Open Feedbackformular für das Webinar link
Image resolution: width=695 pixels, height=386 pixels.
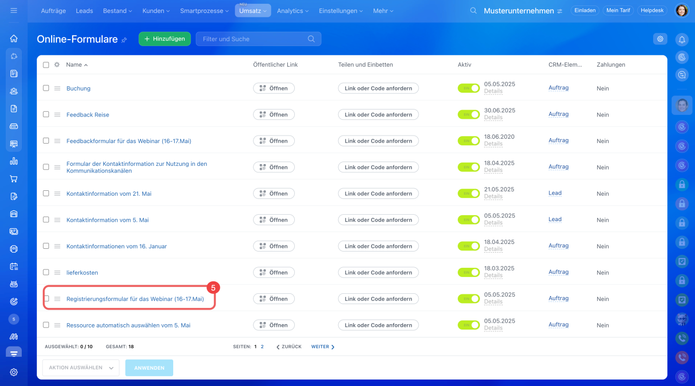point(129,141)
